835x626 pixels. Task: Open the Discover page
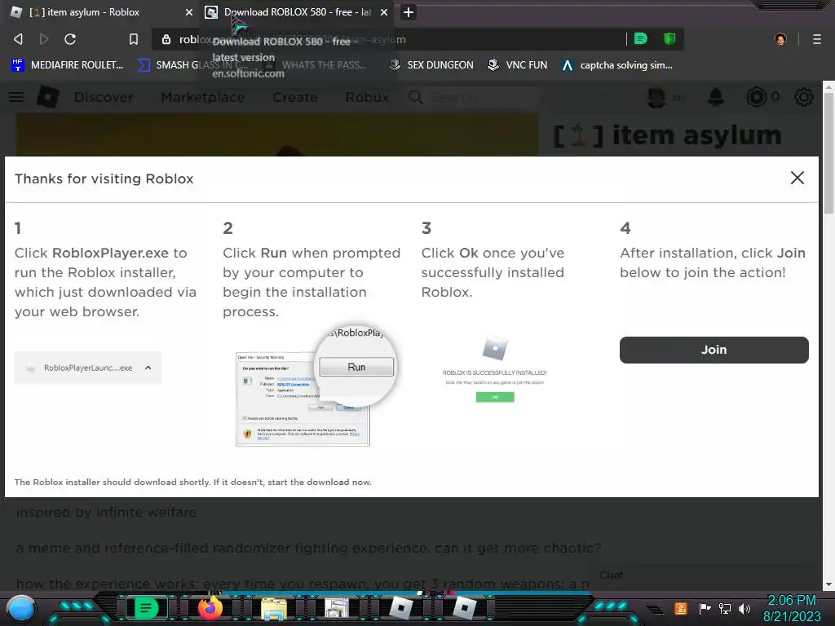click(x=104, y=98)
